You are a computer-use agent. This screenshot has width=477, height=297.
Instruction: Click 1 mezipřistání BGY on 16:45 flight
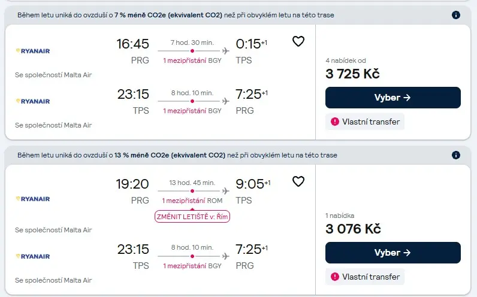point(192,60)
